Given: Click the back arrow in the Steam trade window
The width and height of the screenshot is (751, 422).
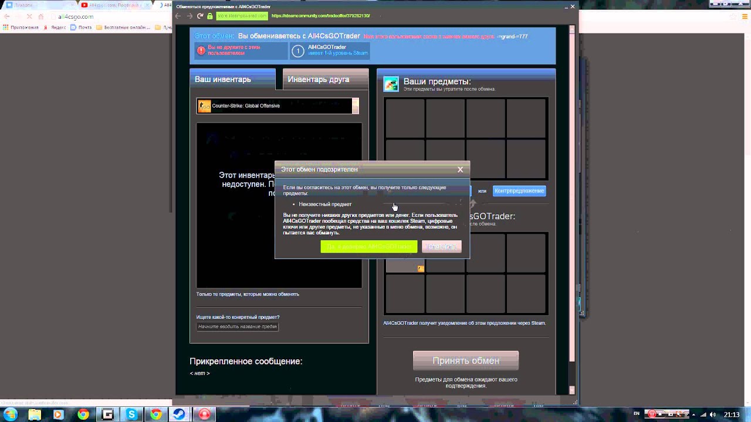Looking at the screenshot, I should tap(178, 16).
